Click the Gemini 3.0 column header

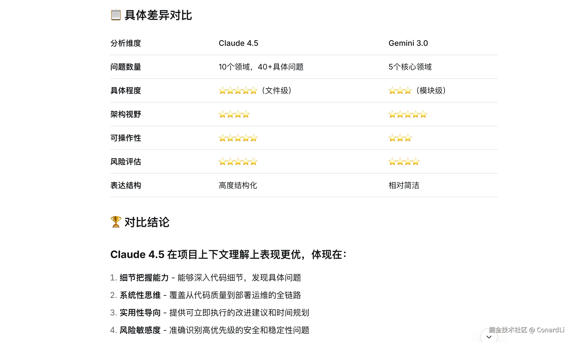click(408, 43)
